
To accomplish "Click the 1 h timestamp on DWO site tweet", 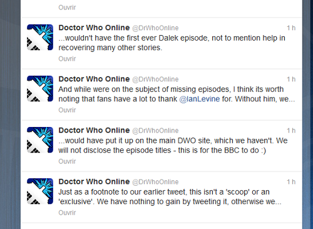I will [x=291, y=130].
